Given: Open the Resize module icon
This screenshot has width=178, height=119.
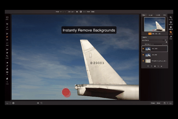Looking at the screenshot, I should tap(171, 37).
